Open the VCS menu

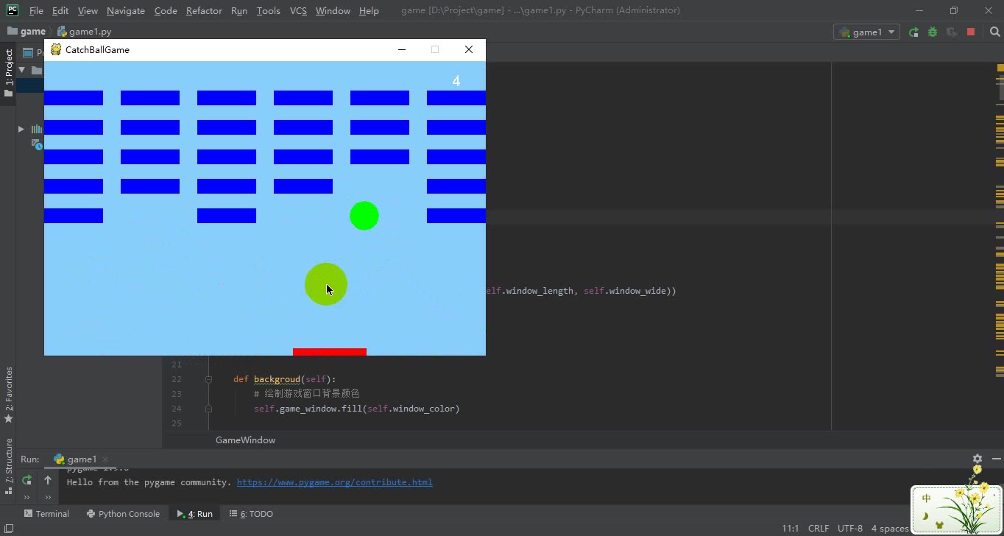click(298, 10)
